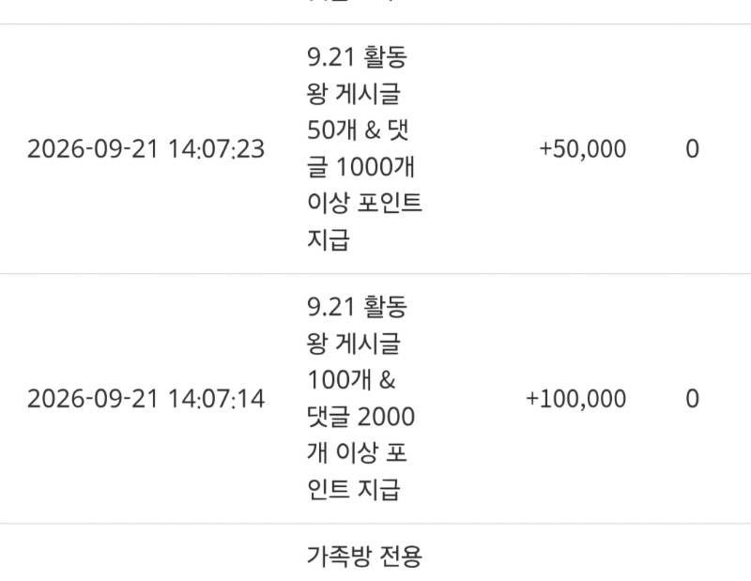Click the '100개 &' text line
The image size is (751, 581).
pyautogui.click(x=351, y=380)
